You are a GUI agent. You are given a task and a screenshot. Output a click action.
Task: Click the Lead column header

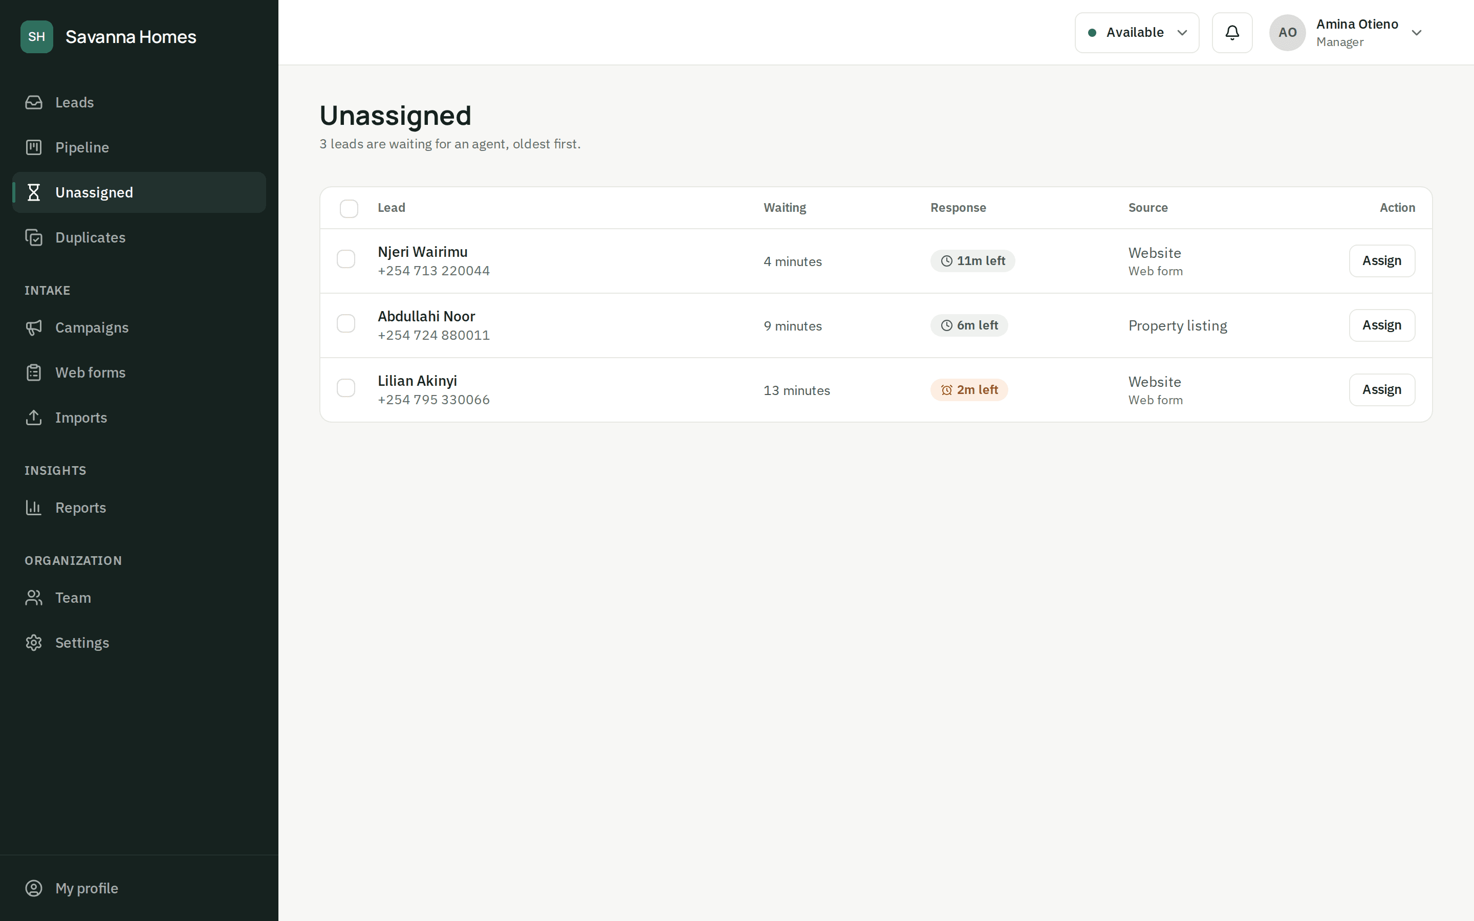pyautogui.click(x=391, y=208)
